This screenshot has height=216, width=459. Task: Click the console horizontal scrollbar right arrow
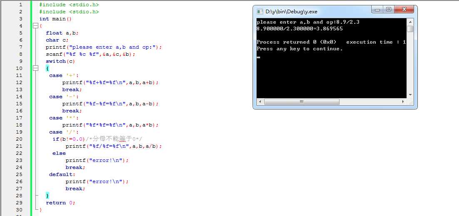point(403,102)
